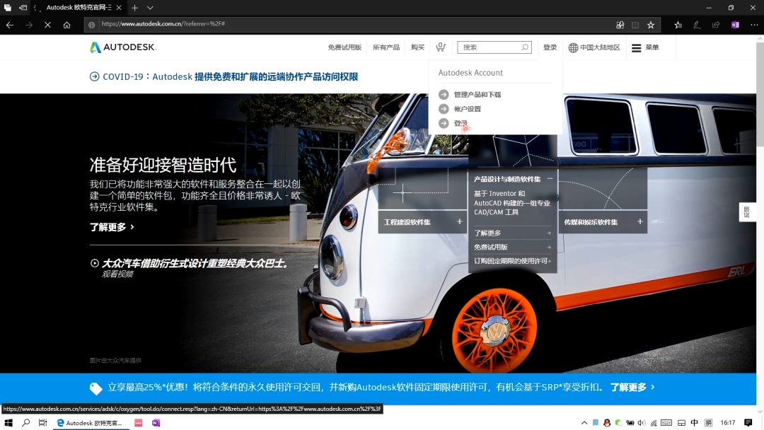Screen dimensions: 764x430
Task: Click the add notes pen icon
Action: (x=697, y=25)
